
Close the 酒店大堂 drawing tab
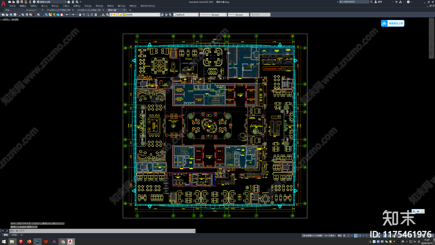click(x=124, y=10)
